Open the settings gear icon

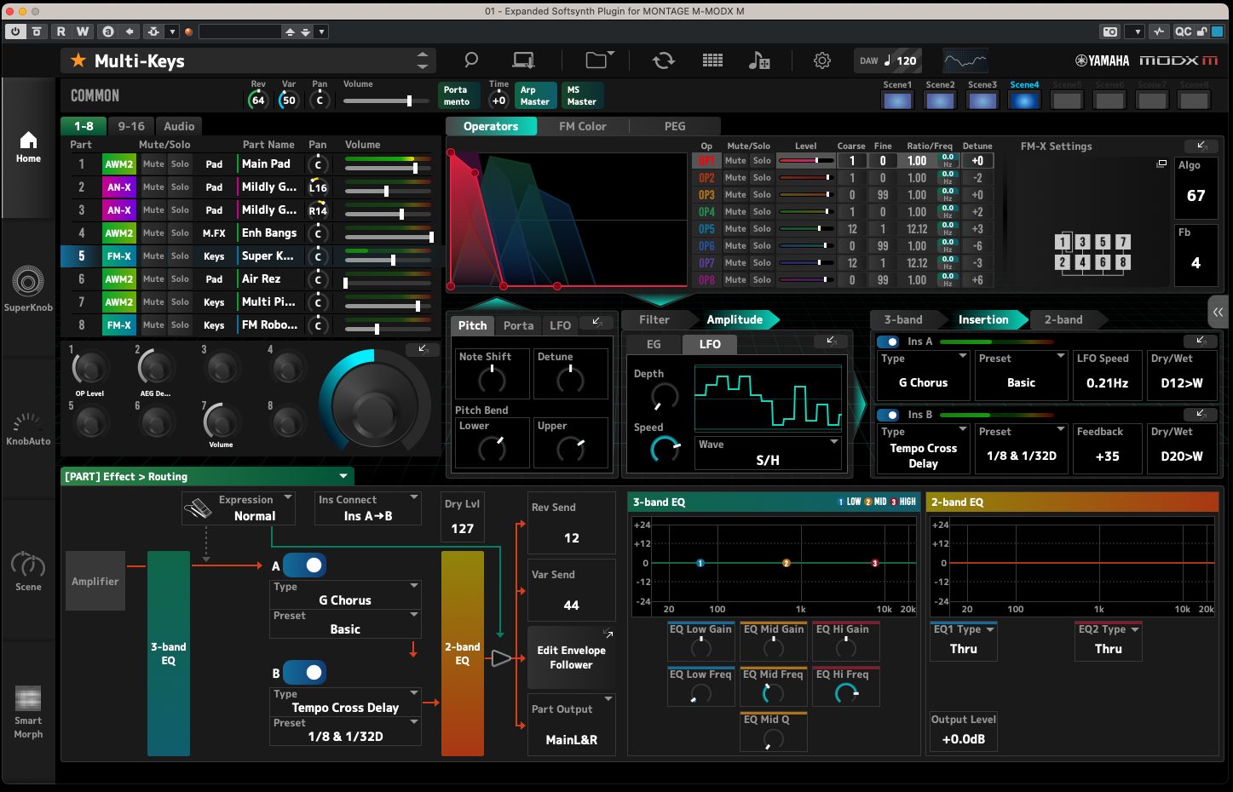821,60
